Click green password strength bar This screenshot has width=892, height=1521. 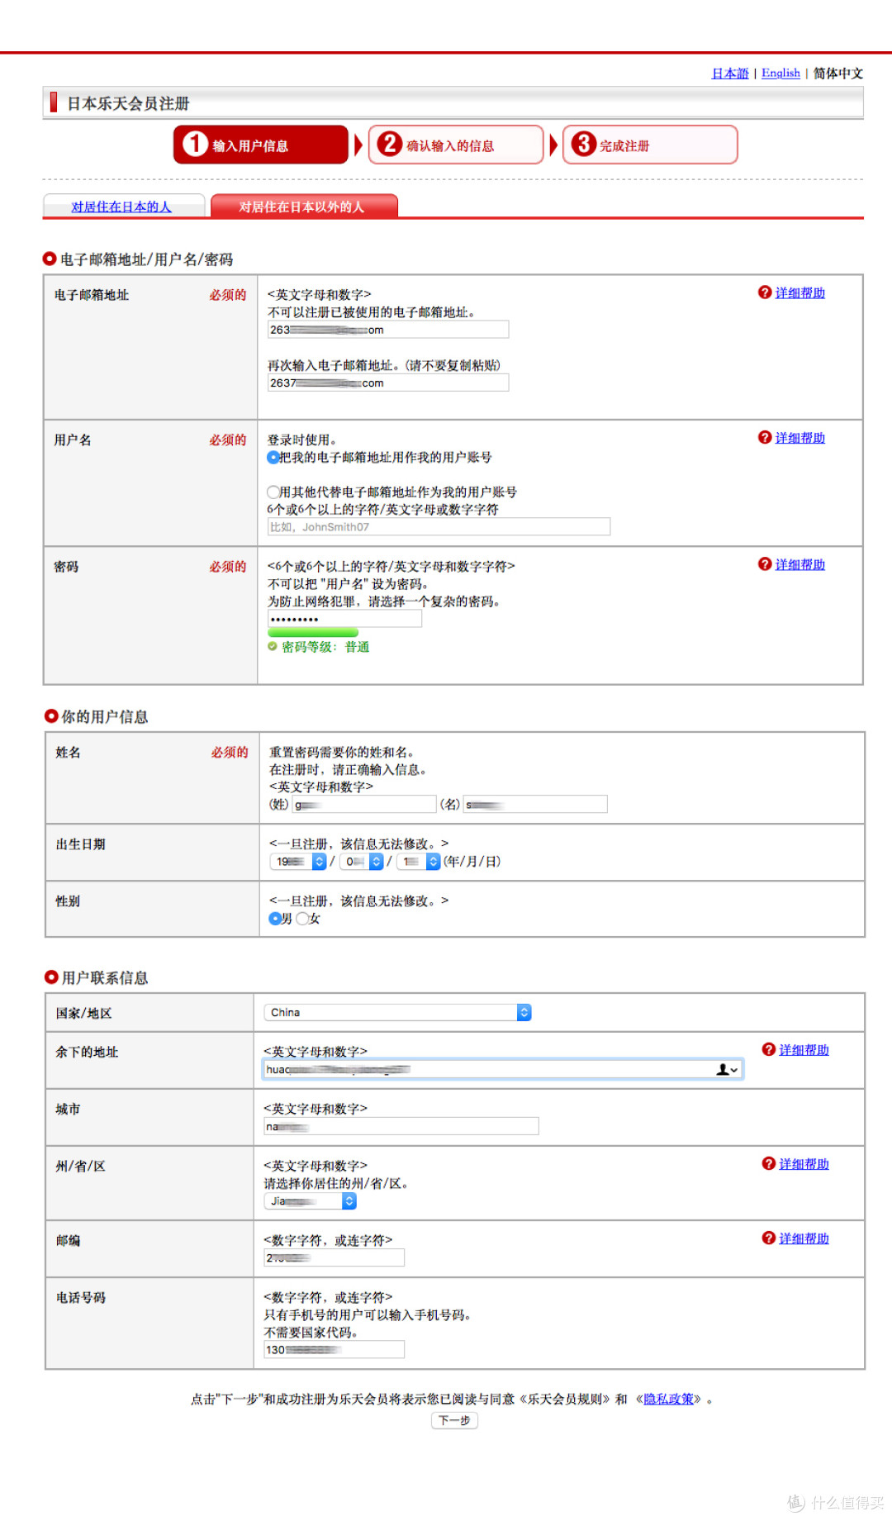(313, 632)
